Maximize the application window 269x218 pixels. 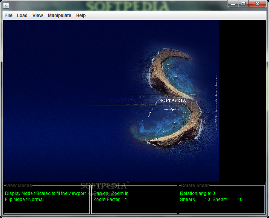[x=243, y=4]
